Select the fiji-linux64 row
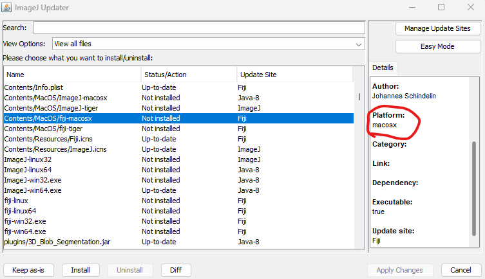485x279 pixels. click(x=178, y=211)
